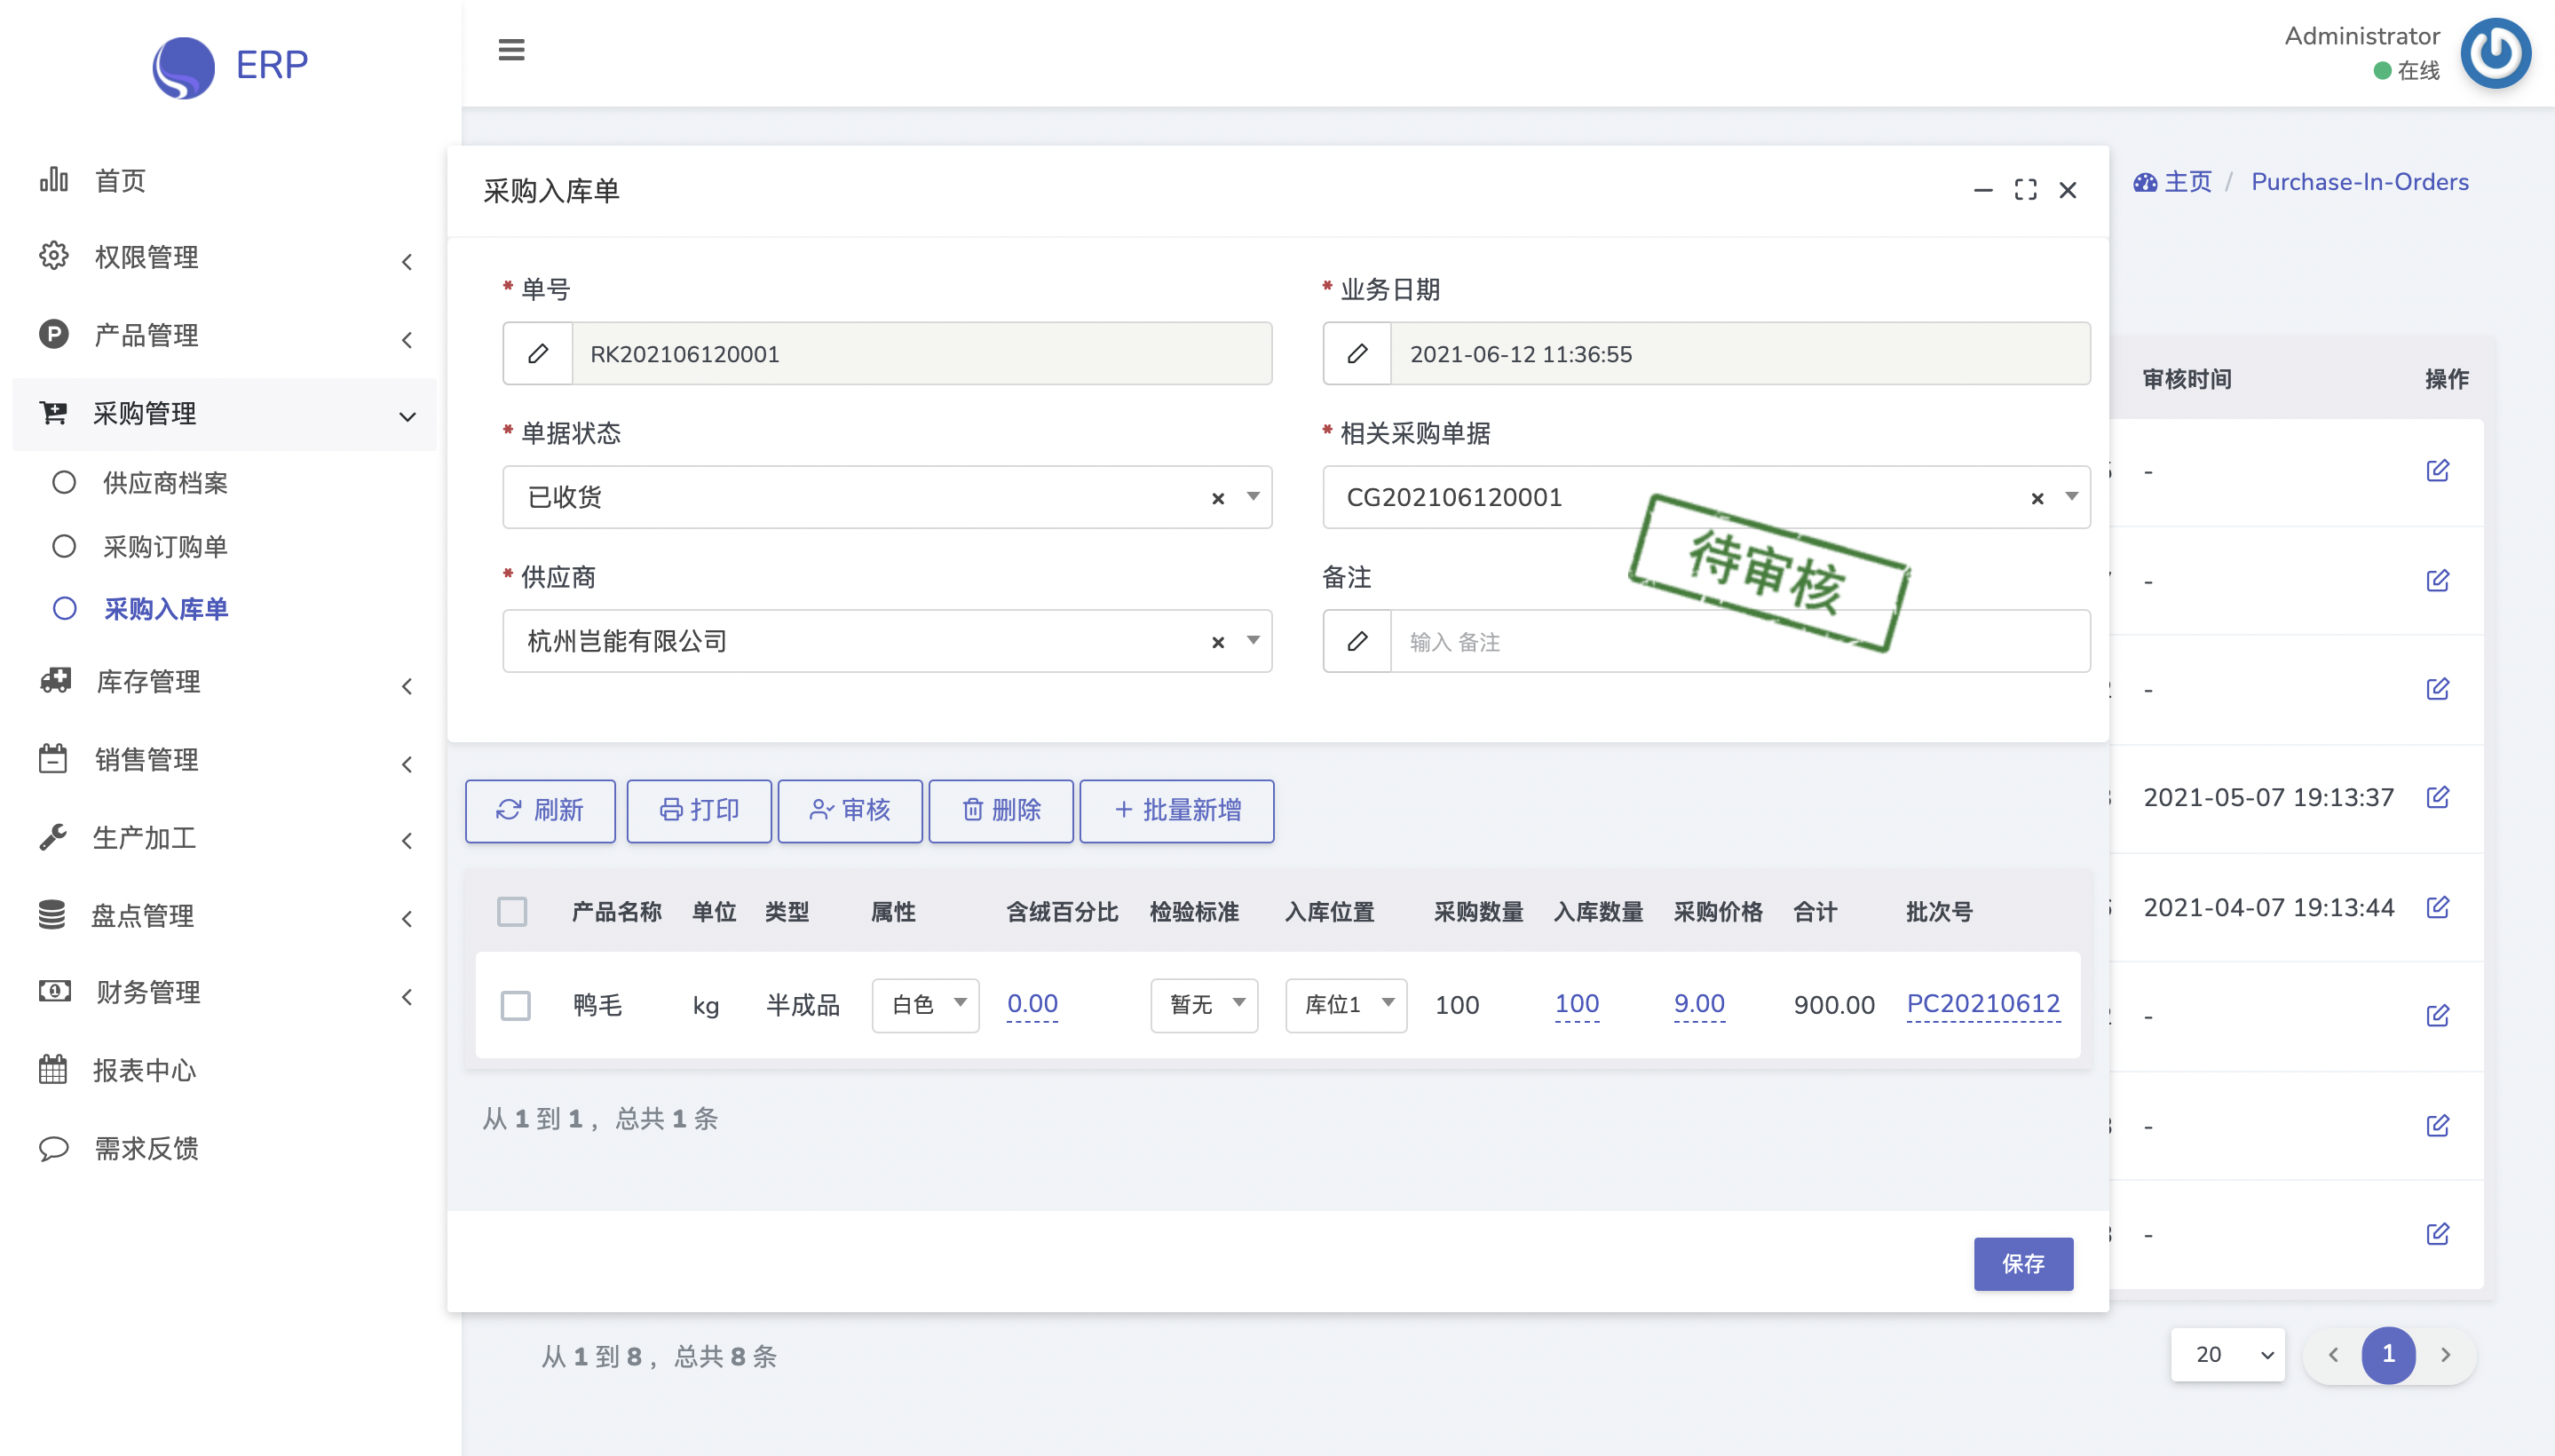
Task: Clear 单据状态 value with the x icon
Action: [1218, 498]
